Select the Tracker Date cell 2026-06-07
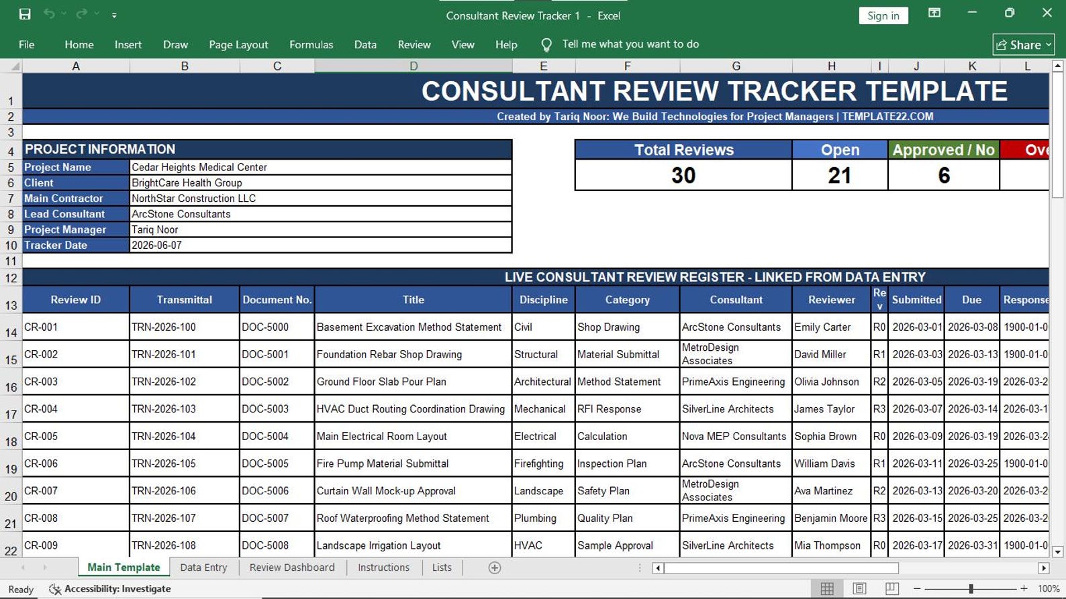The width and height of the screenshot is (1066, 599). click(x=321, y=245)
